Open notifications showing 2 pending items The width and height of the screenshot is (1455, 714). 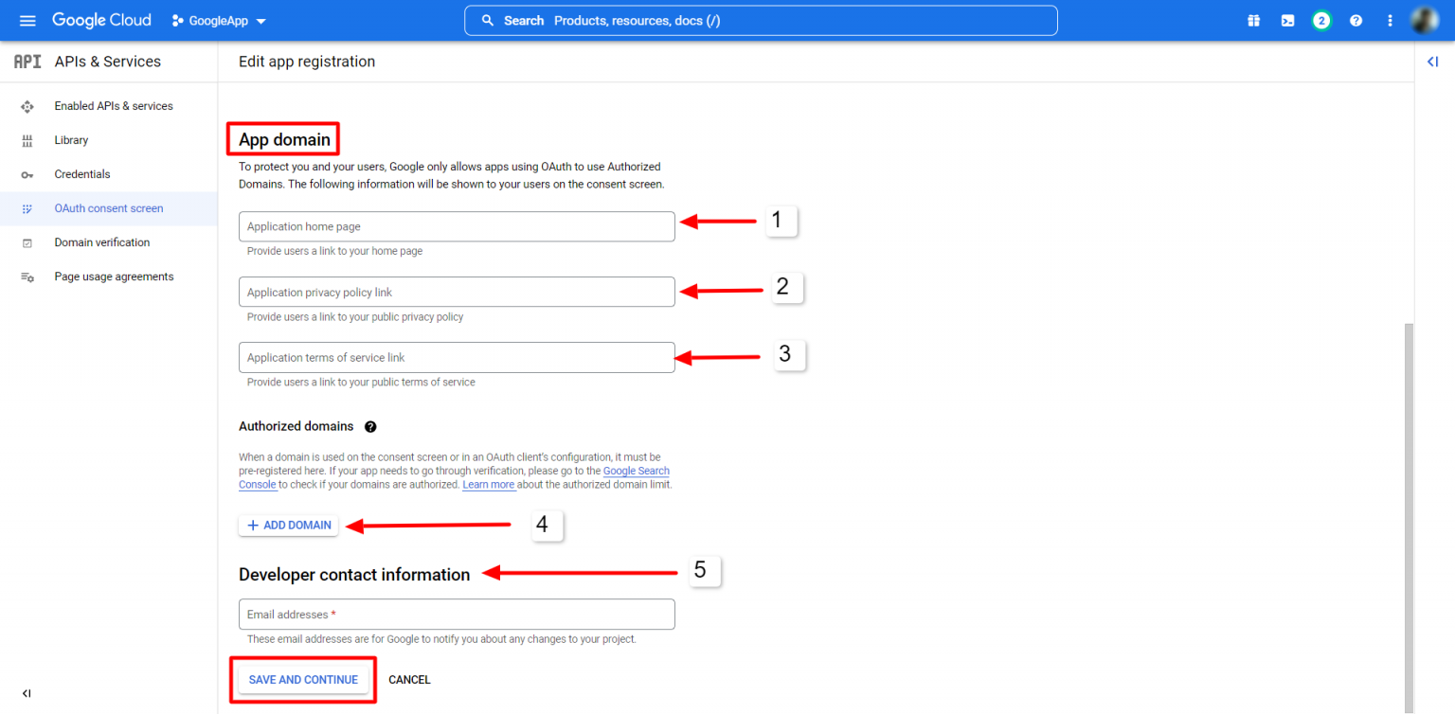click(x=1321, y=20)
